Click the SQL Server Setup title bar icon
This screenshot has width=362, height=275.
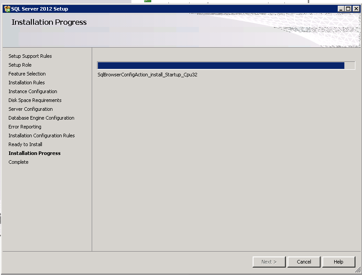pos(7,9)
